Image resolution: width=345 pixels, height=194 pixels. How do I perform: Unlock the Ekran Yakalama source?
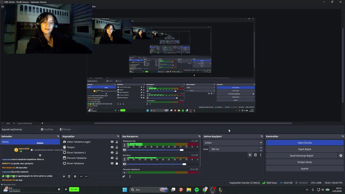(117, 163)
